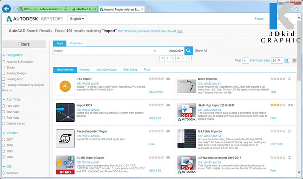The image size is (303, 179).
Task: Switch to Publishers tab
Action: pos(77,43)
